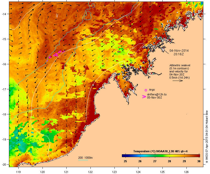Click the time label 20:16Z
The height and width of the screenshot is (174, 210).
click(x=179, y=54)
